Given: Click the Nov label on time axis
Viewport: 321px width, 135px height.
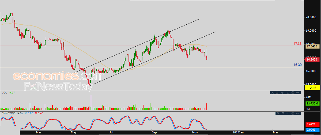Looking at the screenshot, I should pyautogui.click(x=194, y=133).
